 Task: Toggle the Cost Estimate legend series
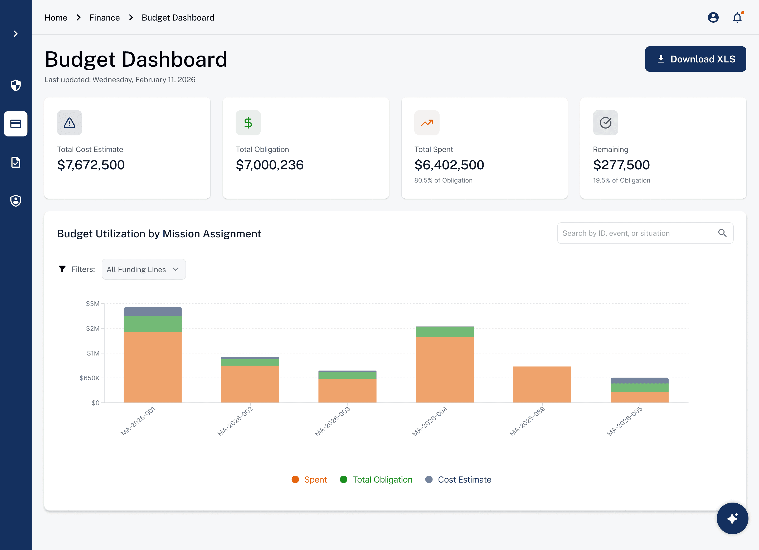458,479
